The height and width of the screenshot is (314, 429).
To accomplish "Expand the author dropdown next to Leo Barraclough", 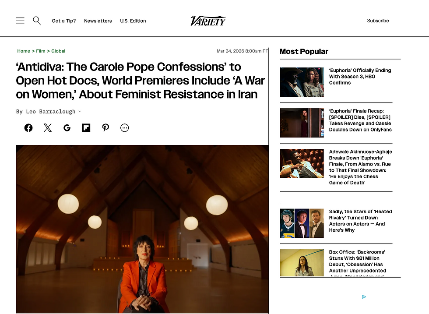I will (x=80, y=111).
